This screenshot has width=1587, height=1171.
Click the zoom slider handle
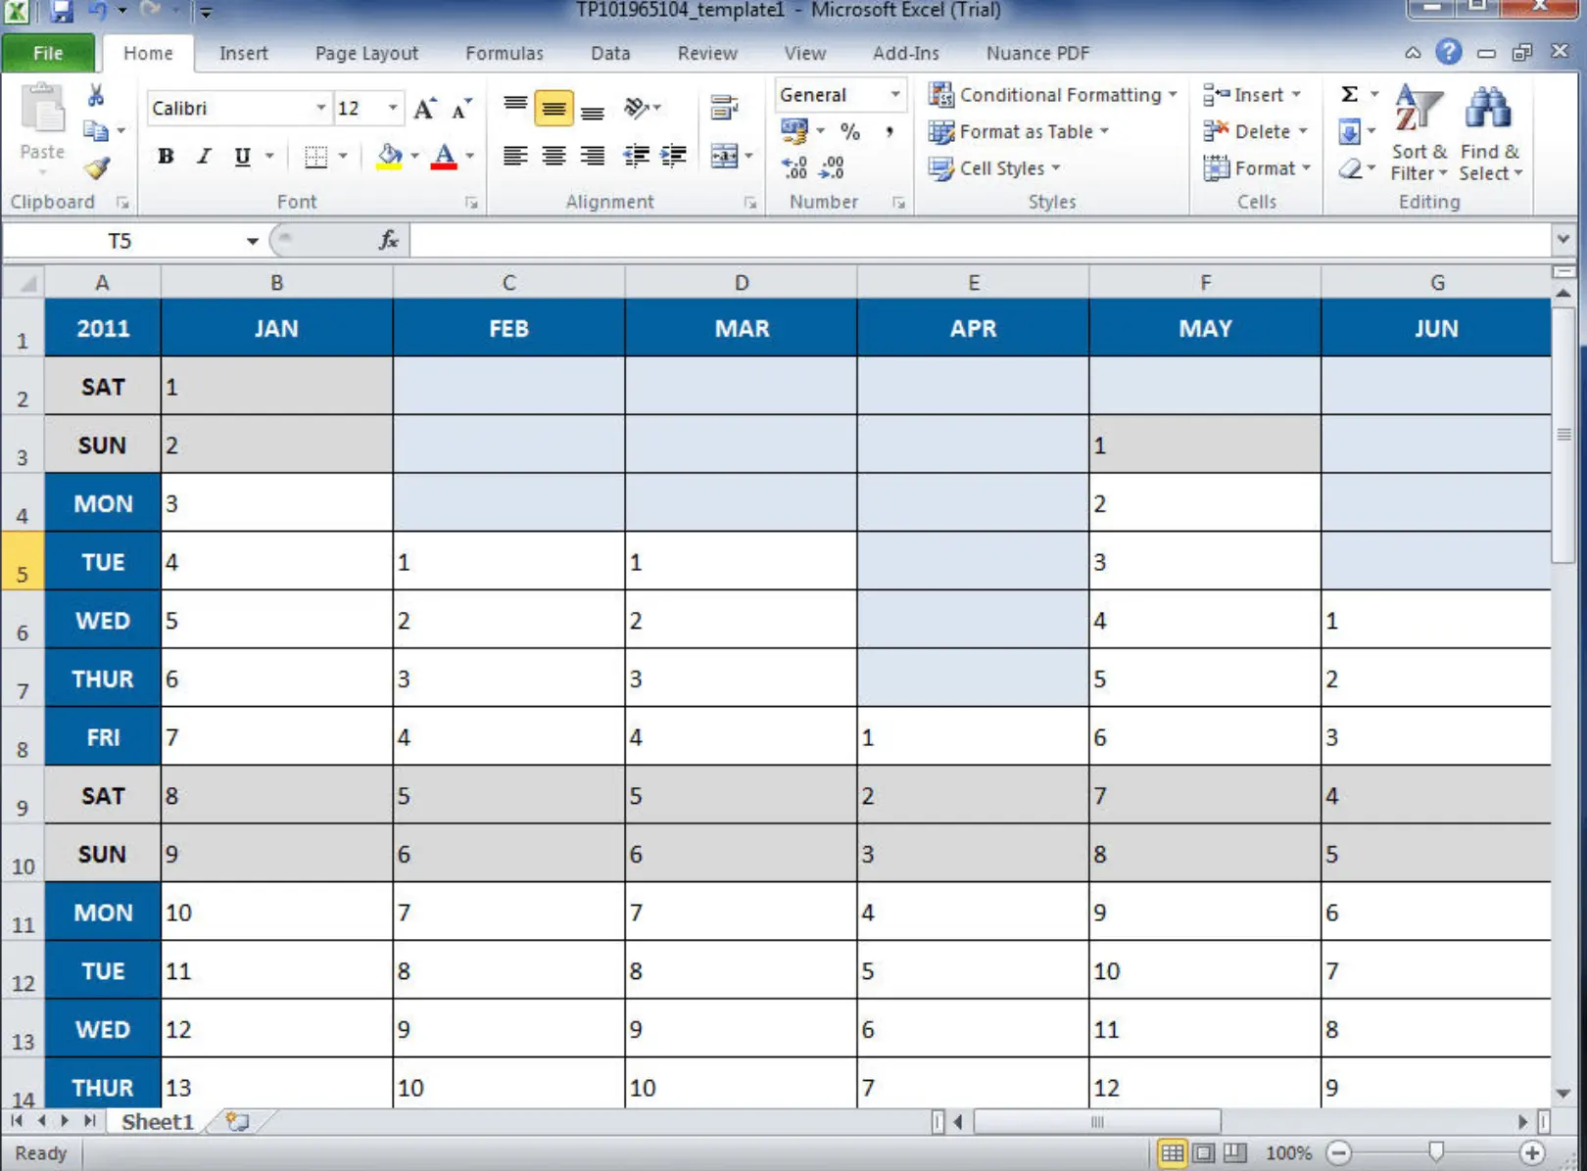[1436, 1152]
